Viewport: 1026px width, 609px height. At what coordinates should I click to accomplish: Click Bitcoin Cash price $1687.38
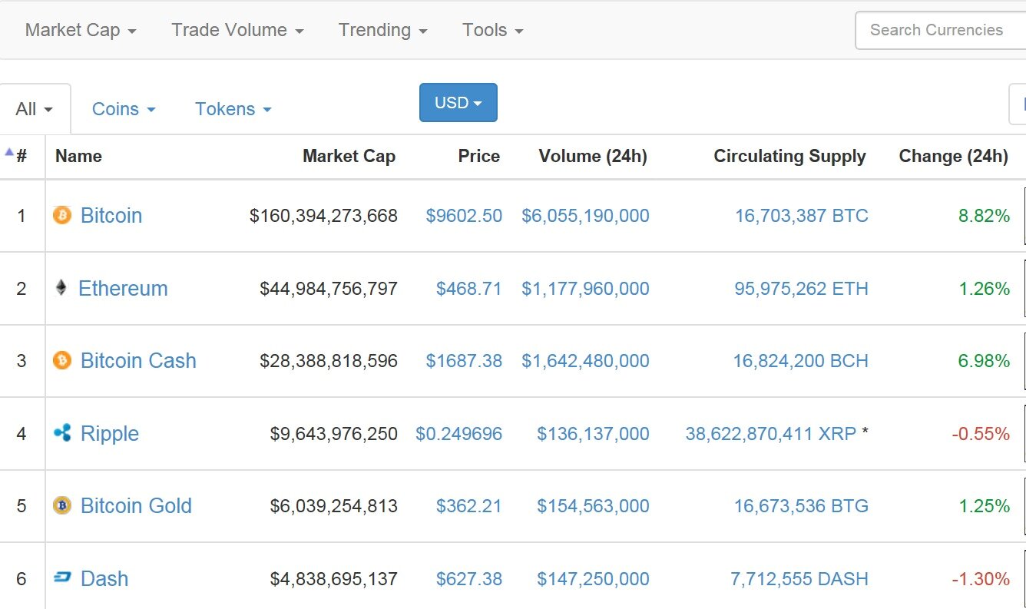[464, 361]
